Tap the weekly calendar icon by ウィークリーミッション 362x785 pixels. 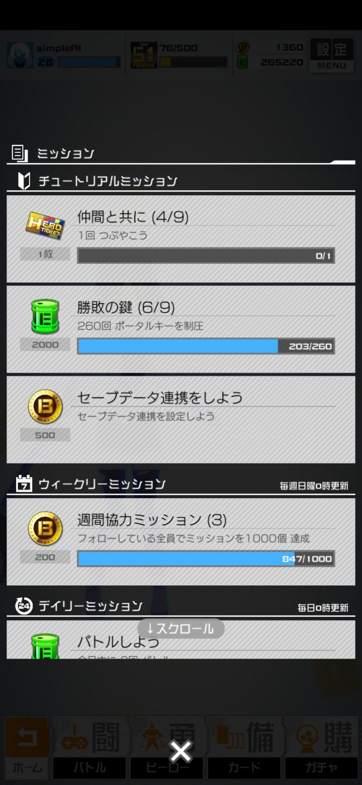pos(24,484)
